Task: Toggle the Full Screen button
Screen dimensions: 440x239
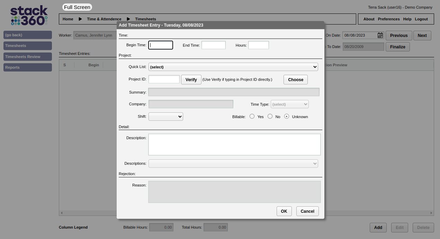Action: pyautogui.click(x=77, y=7)
